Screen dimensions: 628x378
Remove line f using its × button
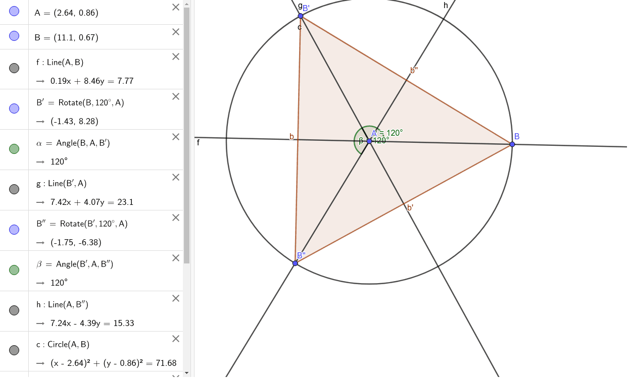pyautogui.click(x=175, y=57)
